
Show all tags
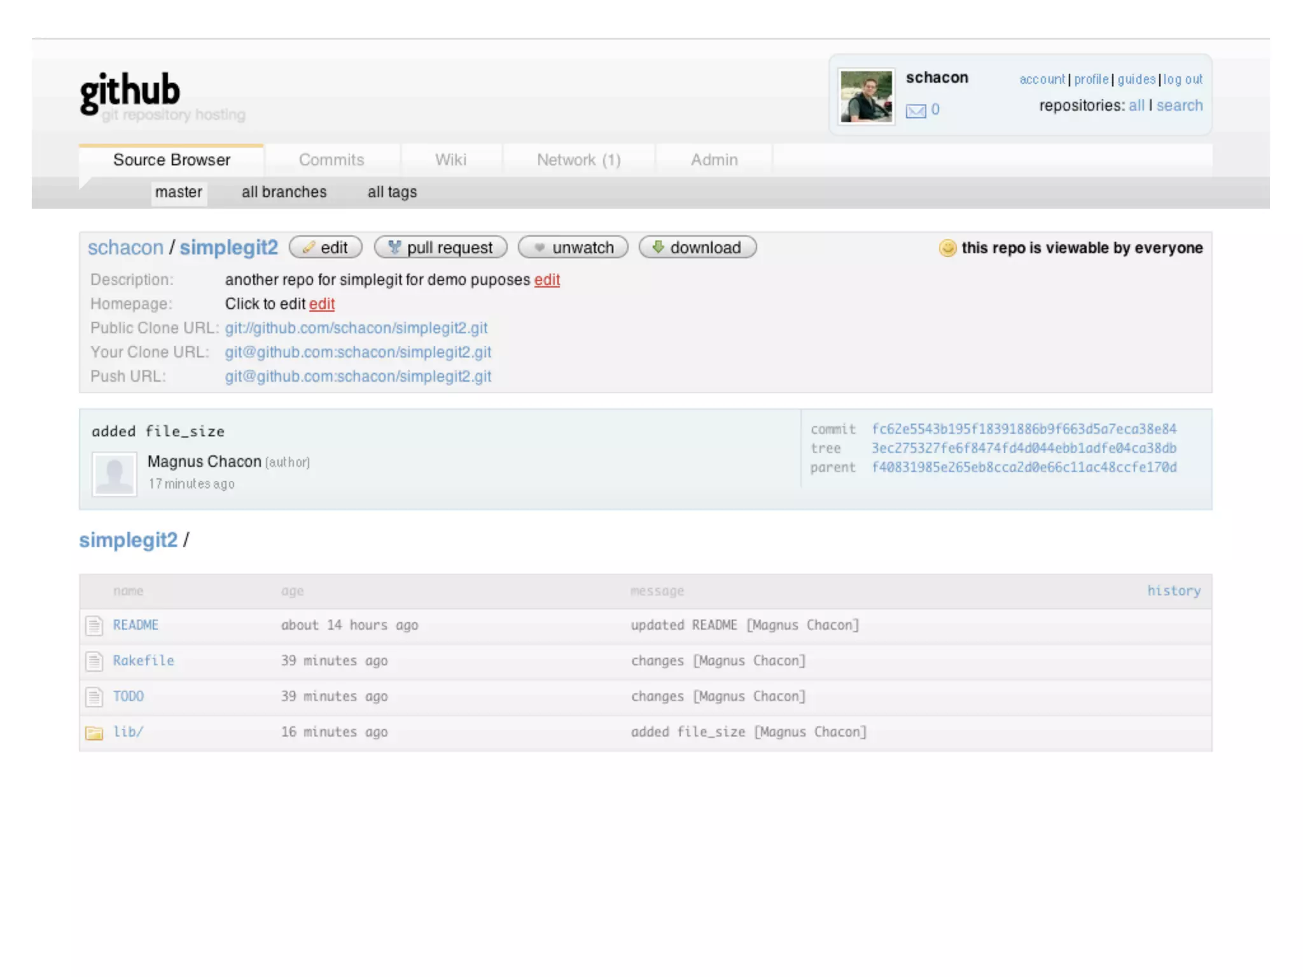pos(392,192)
